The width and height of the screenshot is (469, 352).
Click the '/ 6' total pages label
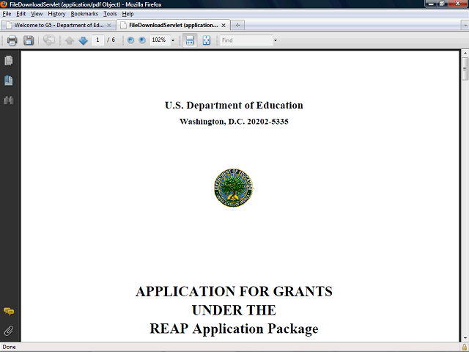(111, 40)
